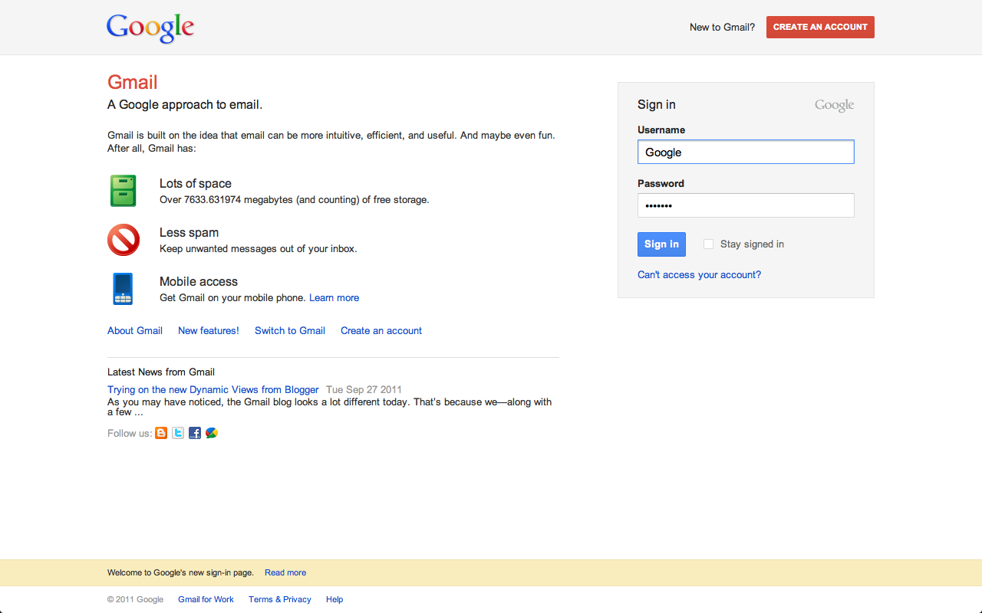Open the Dynamic Views from Blogger news article
982x613 pixels.
(213, 390)
